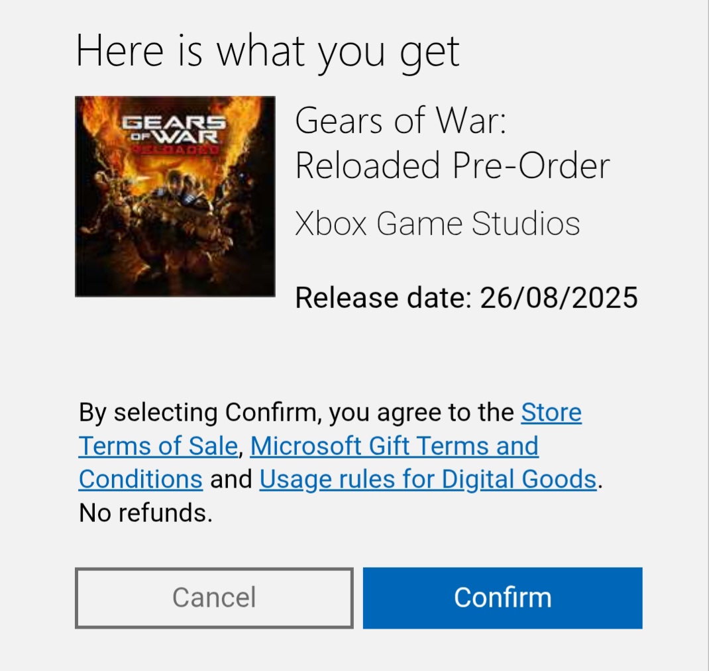Screen dimensions: 709x671
Task: Click the "Conditions" link text
Action: point(140,479)
